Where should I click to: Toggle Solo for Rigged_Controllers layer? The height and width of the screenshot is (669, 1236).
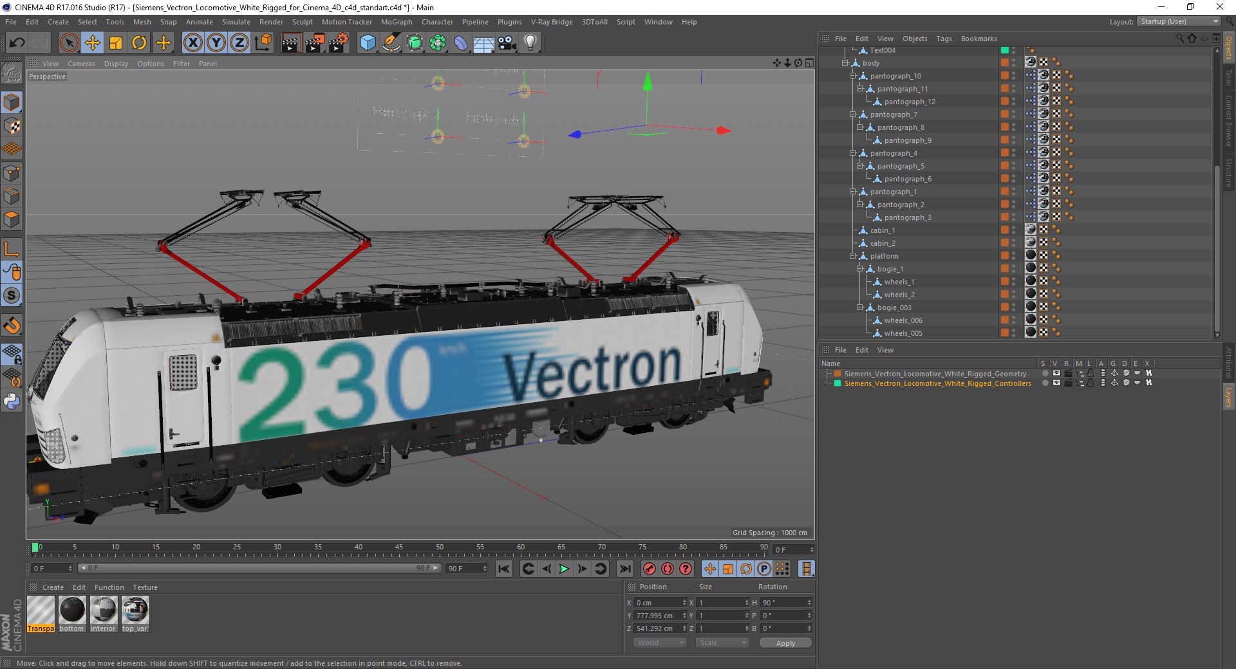pos(1044,383)
